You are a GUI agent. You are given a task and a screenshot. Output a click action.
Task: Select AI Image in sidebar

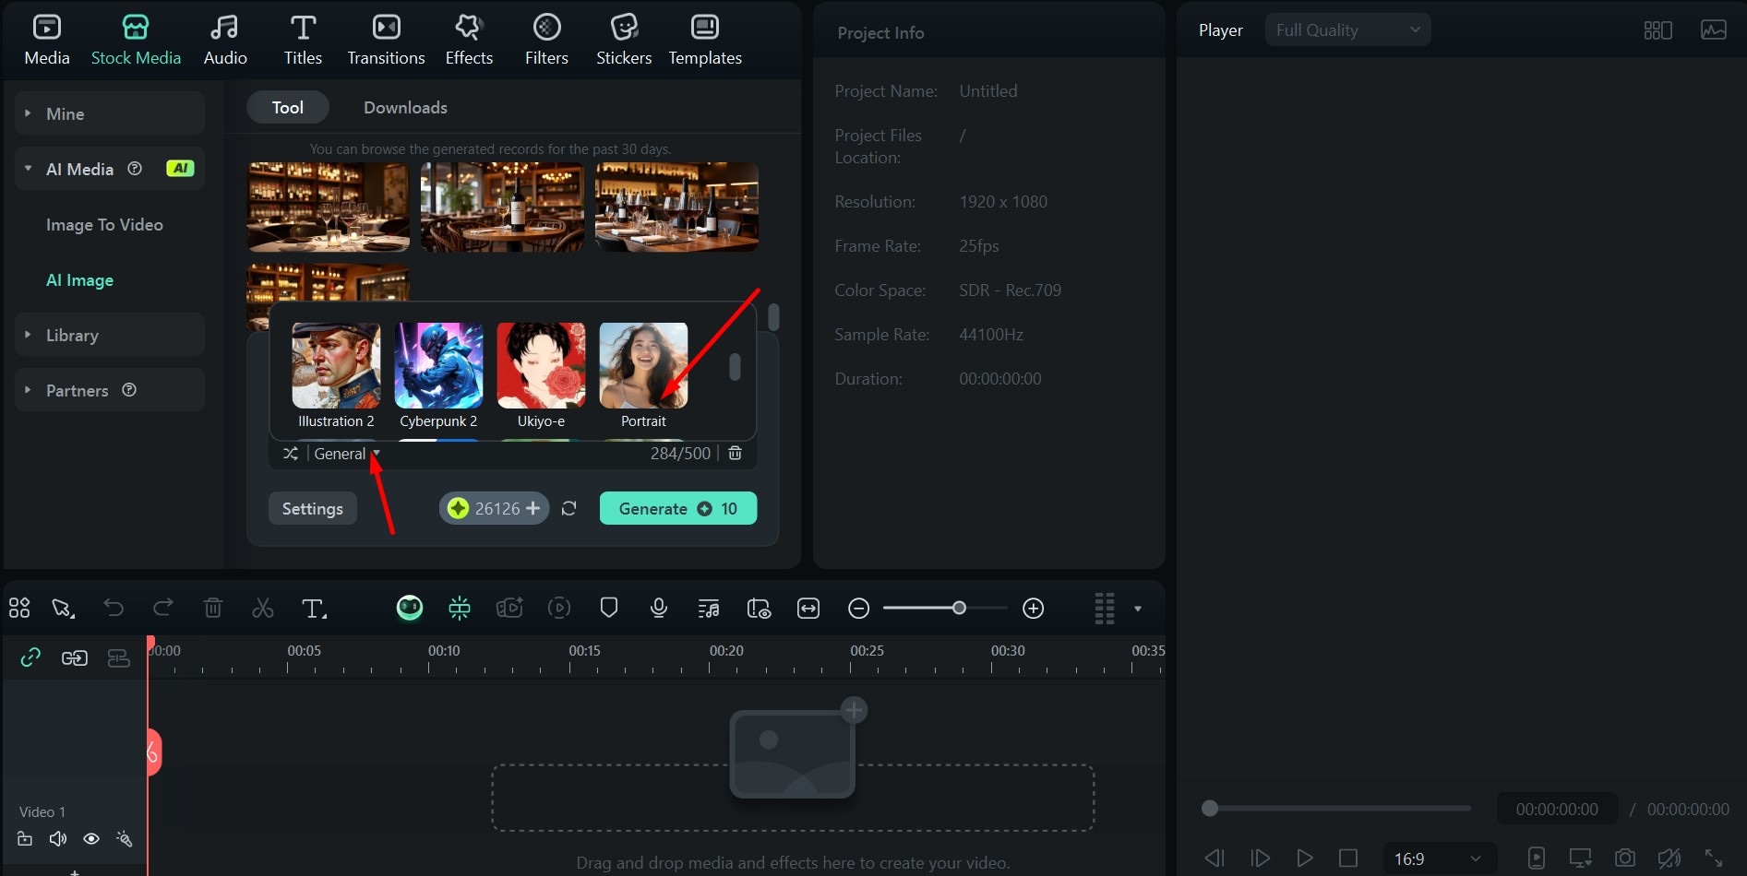(79, 280)
